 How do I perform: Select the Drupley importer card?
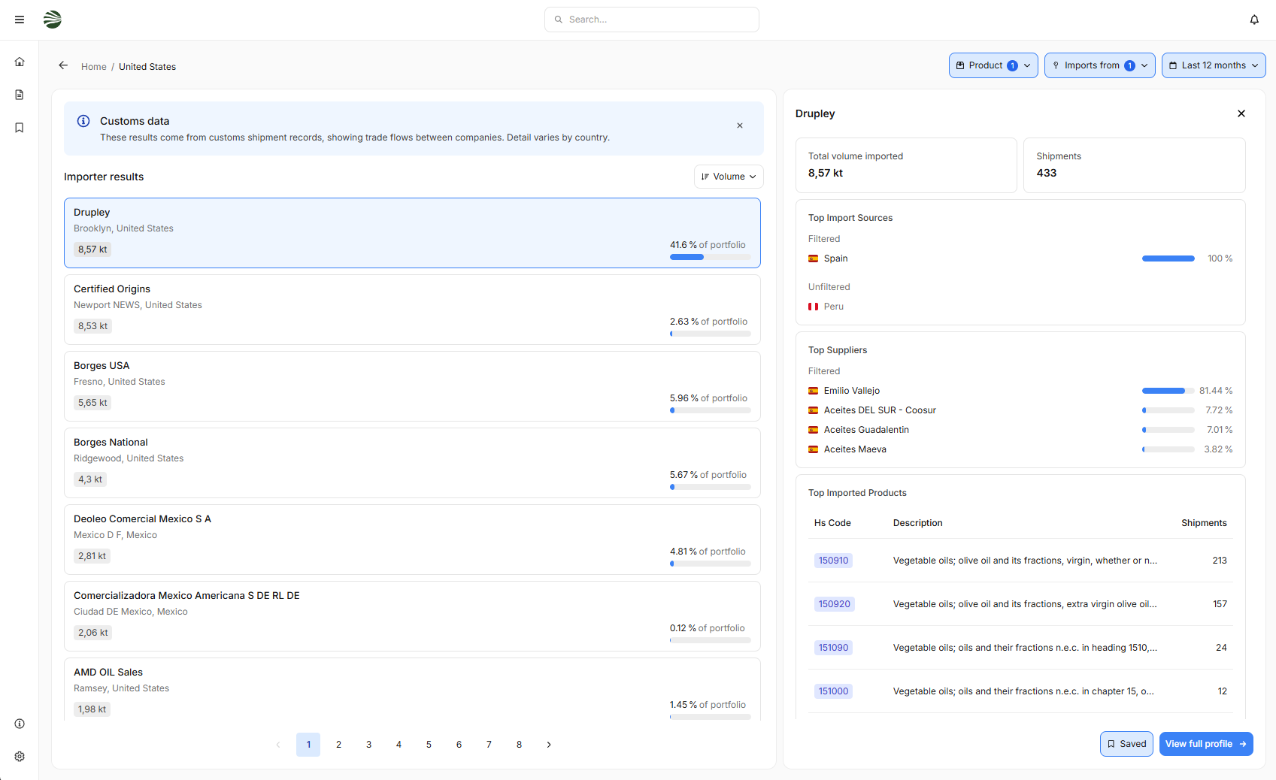coord(412,233)
